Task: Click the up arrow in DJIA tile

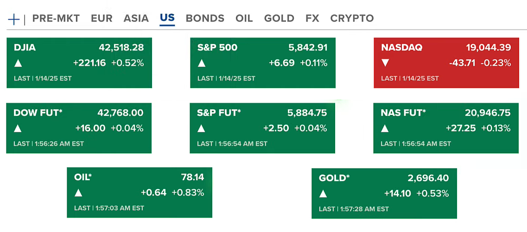Action: tap(18, 63)
